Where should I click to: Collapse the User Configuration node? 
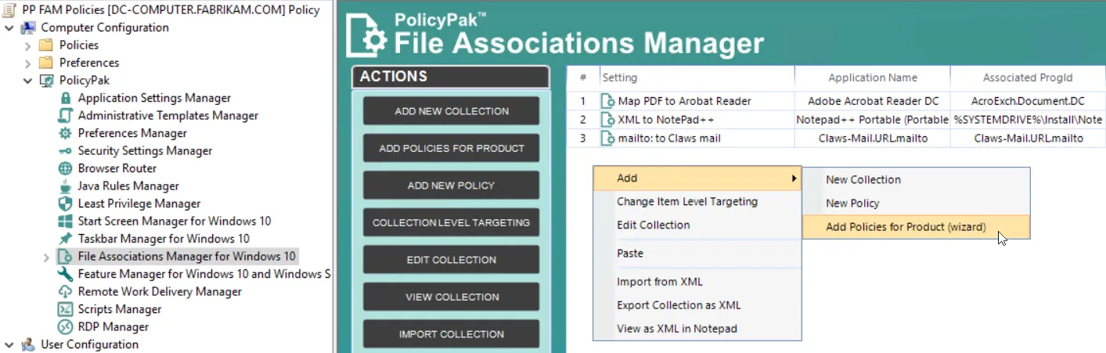coord(9,344)
